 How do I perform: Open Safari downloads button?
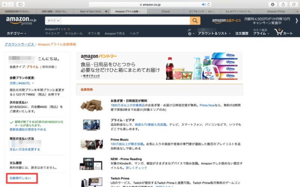click(x=273, y=4)
